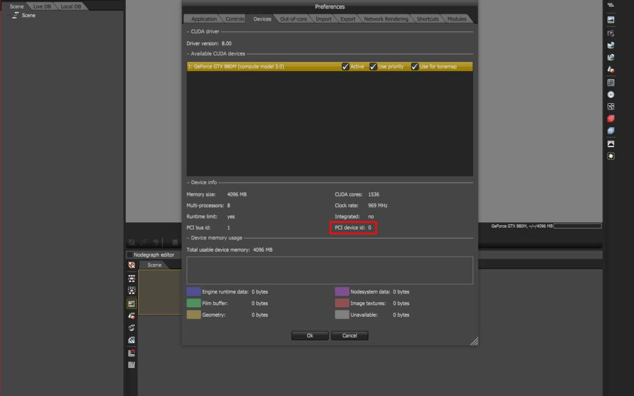The height and width of the screenshot is (396, 634).
Task: Click the blue cube icon
Action: 611,131
